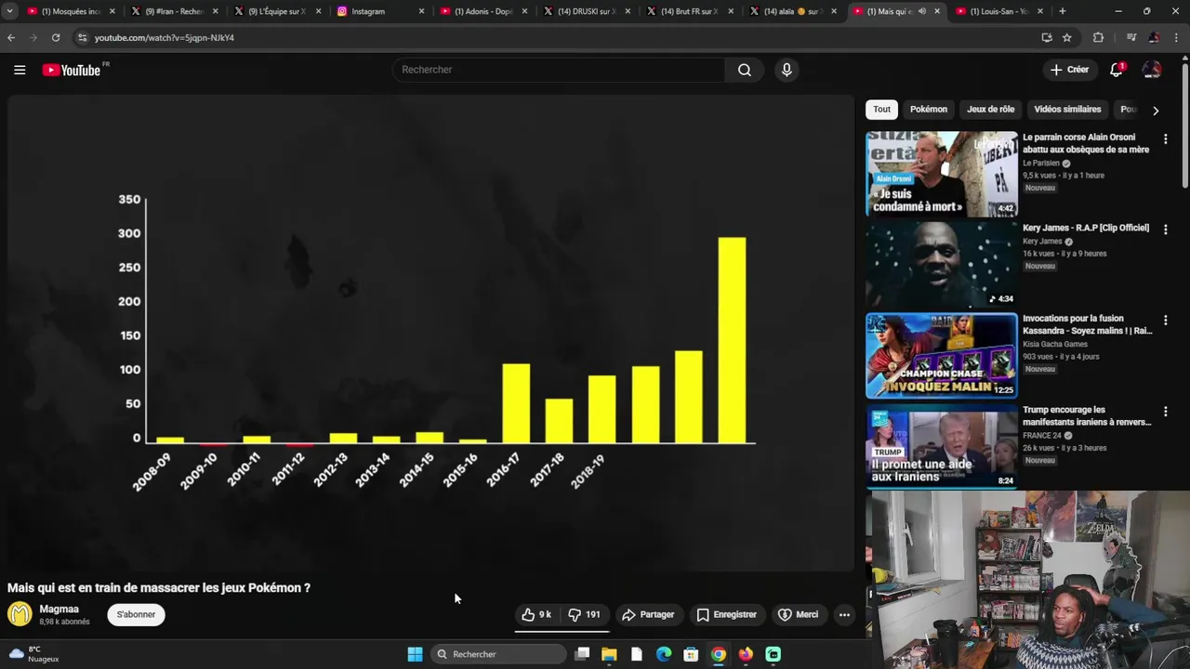
Task: Like the video (9 k)
Action: (x=536, y=614)
